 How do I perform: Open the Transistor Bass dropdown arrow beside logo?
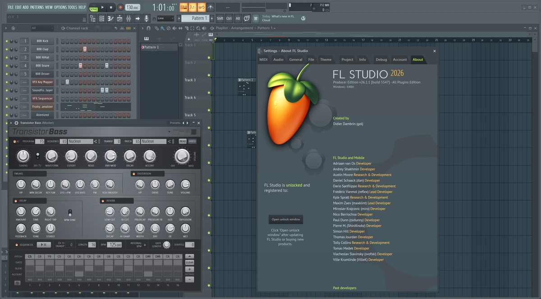pos(169,132)
